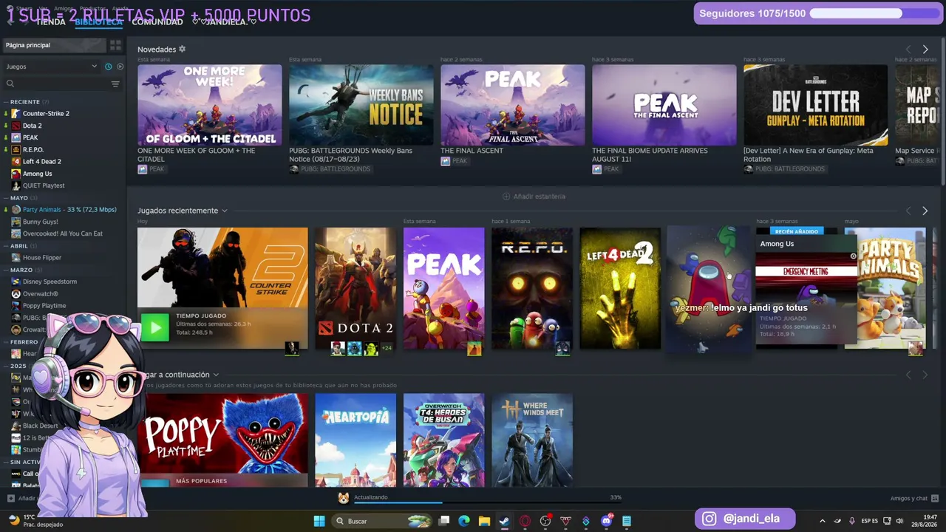
Task: Open Friends and chat icon
Action: click(935, 498)
